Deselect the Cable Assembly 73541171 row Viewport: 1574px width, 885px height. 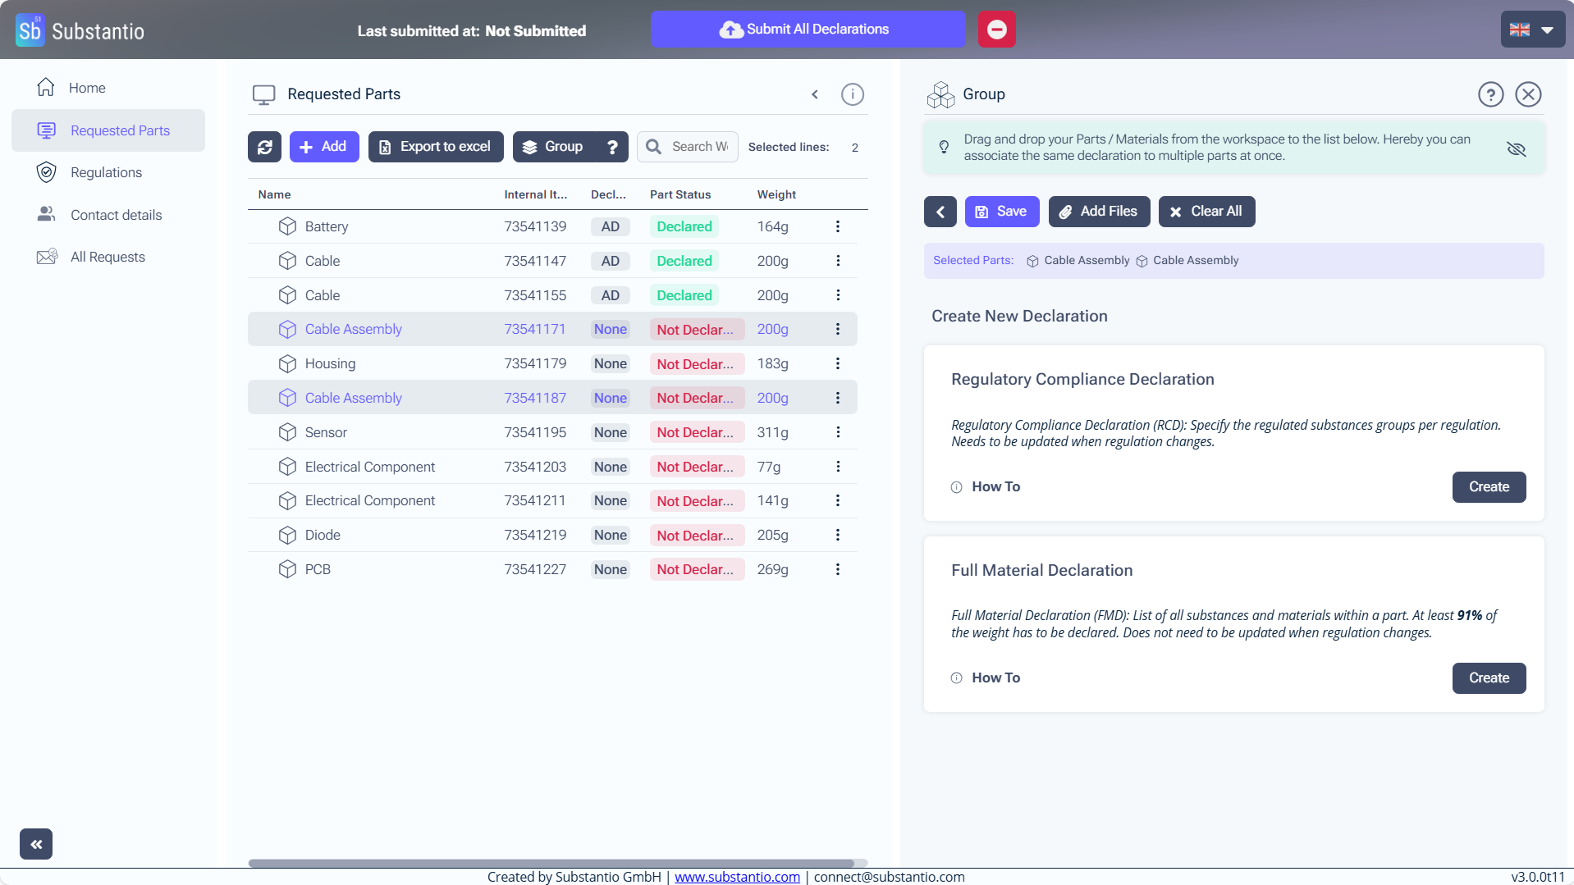[x=353, y=329]
